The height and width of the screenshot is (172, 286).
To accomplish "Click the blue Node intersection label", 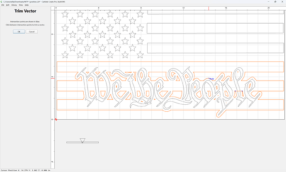I will click(x=211, y=79).
